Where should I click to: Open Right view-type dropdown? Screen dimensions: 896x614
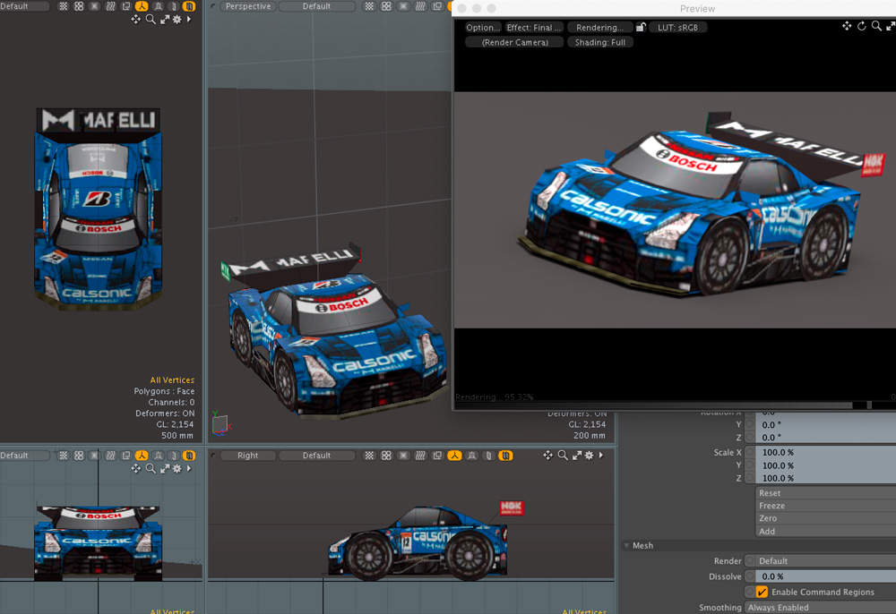coord(248,456)
